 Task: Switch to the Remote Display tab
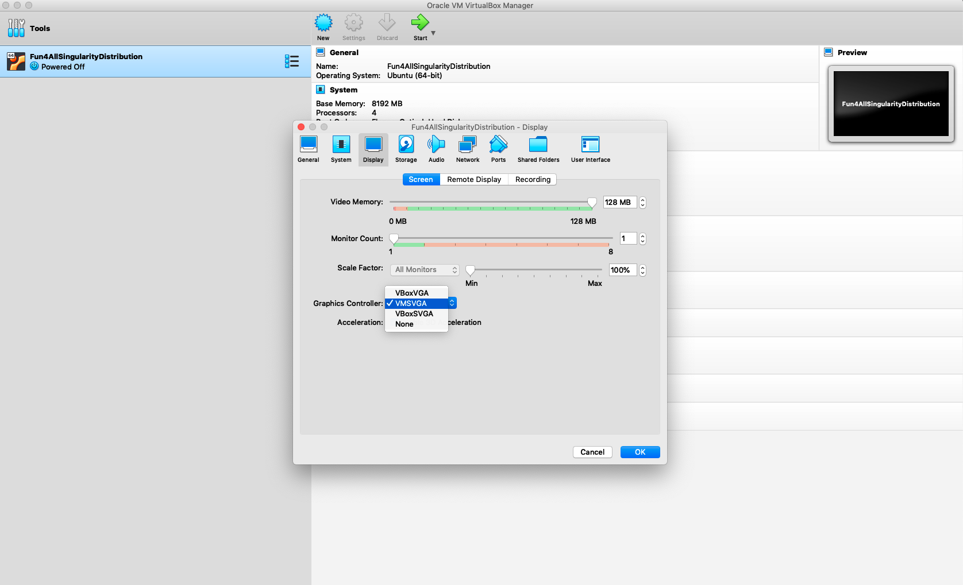click(x=474, y=180)
